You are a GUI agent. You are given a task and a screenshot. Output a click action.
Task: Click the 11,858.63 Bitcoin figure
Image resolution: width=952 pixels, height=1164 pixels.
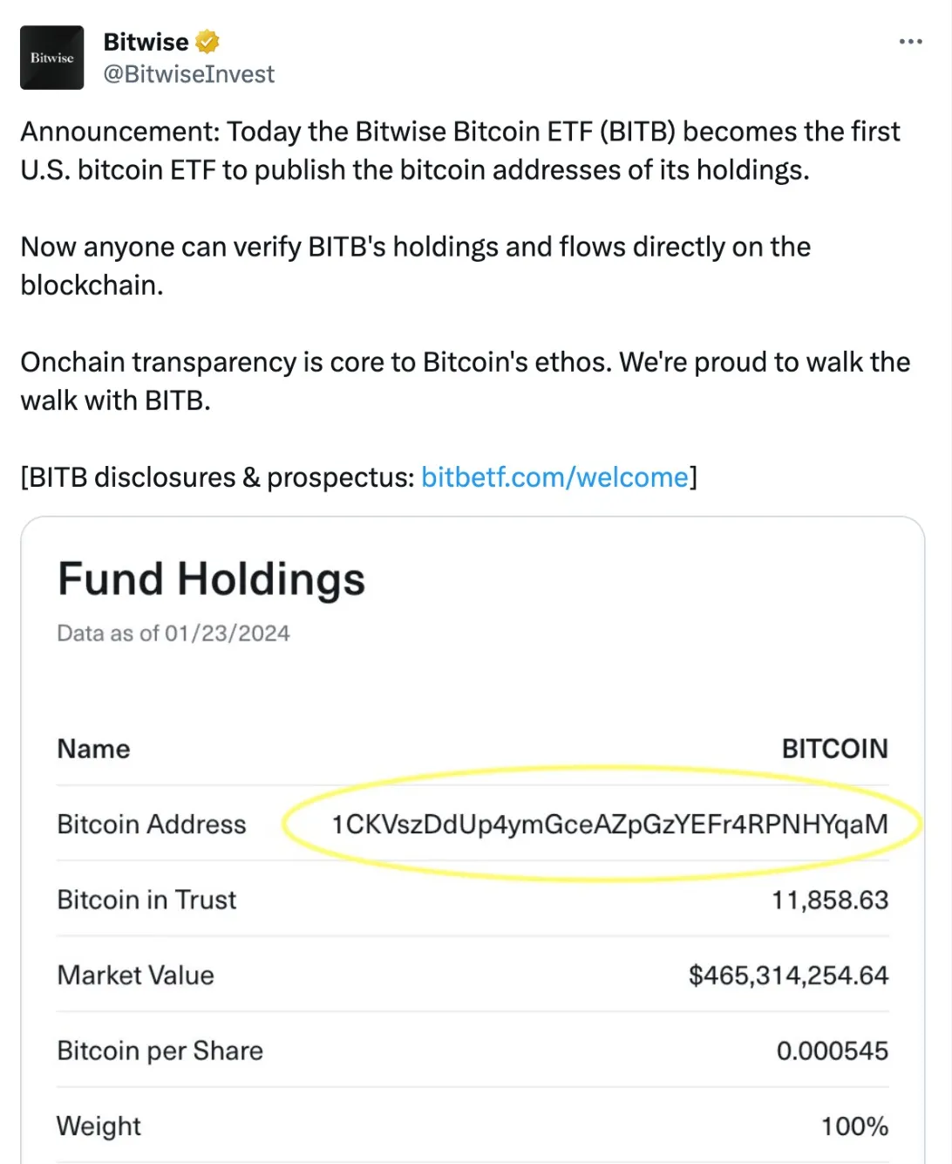[x=831, y=900]
